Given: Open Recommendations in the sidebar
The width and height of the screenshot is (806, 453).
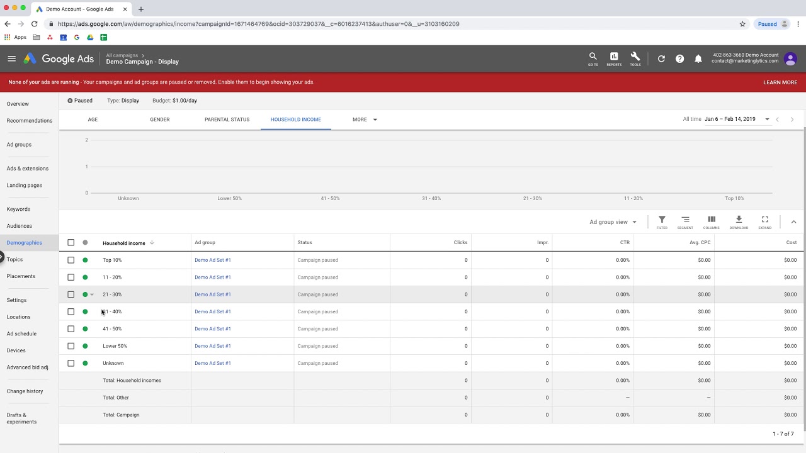Looking at the screenshot, I should pos(29,120).
